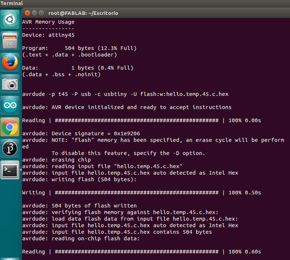Click the Terminal icon in the launcher
This screenshot has height=260, width=290.
click(x=10, y=170)
